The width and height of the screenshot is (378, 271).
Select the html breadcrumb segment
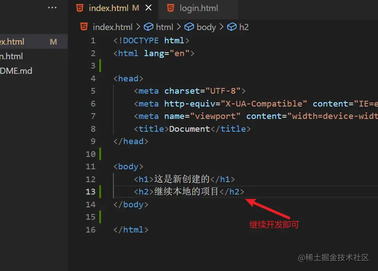coord(164,27)
